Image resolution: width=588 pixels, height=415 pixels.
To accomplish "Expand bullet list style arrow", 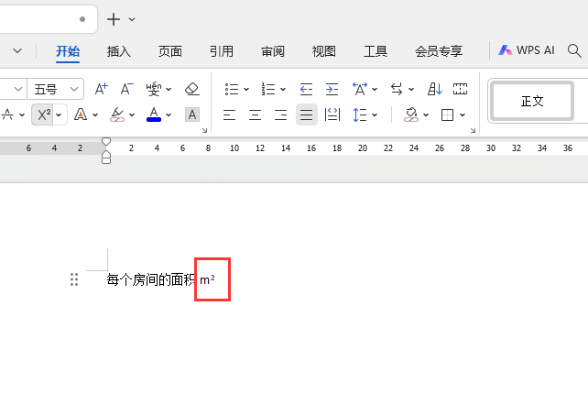I will [x=246, y=89].
